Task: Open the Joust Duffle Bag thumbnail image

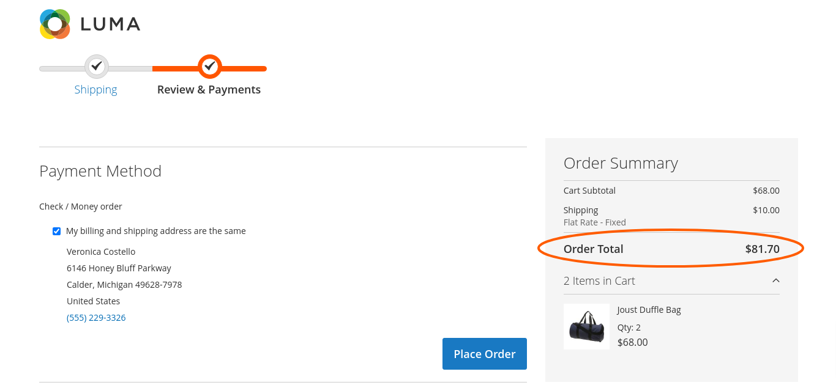Action: (586, 326)
